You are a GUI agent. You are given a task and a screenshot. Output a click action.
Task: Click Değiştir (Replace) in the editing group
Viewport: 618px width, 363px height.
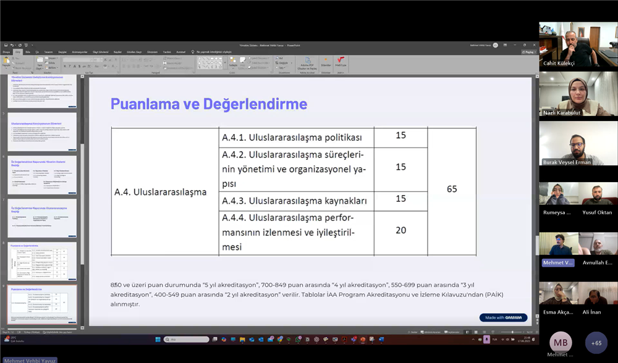click(x=282, y=63)
